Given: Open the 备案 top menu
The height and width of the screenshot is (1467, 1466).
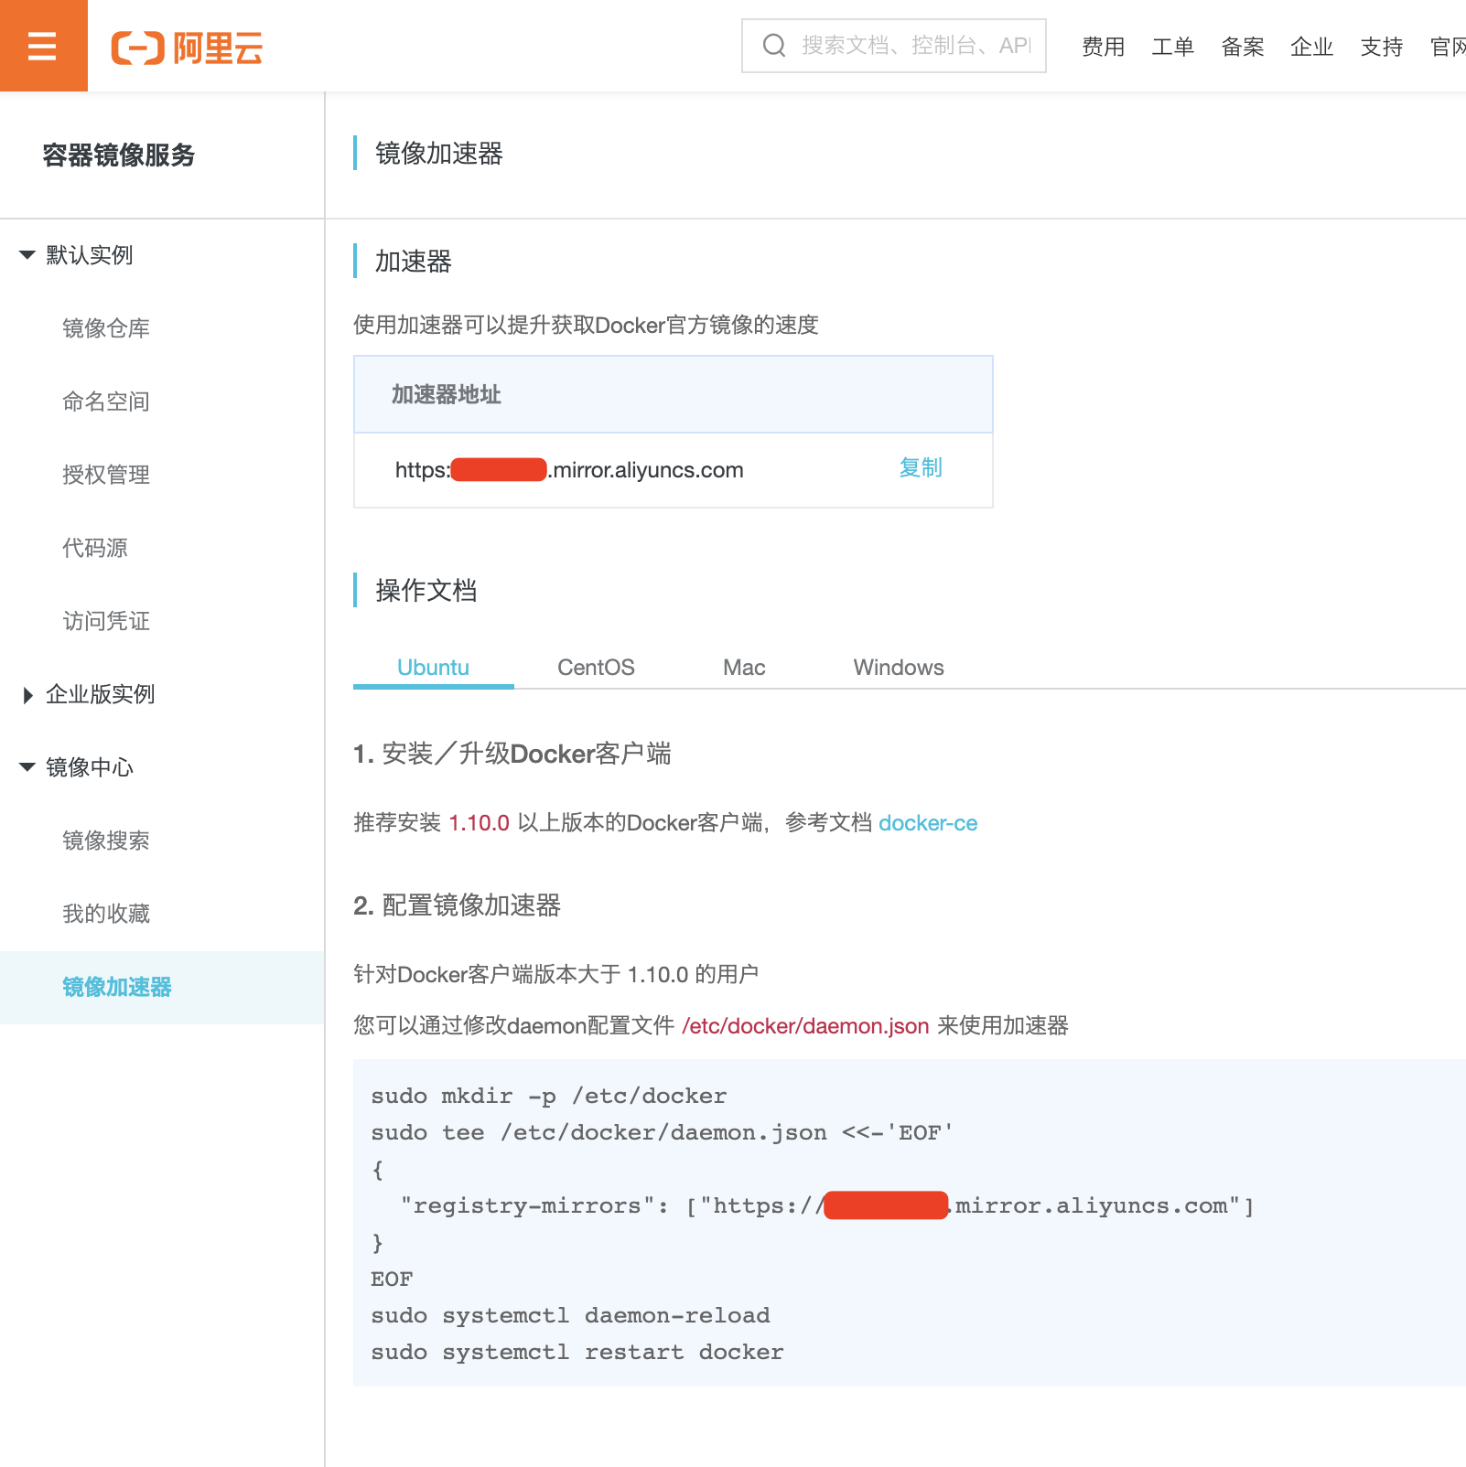Looking at the screenshot, I should coord(1242,47).
